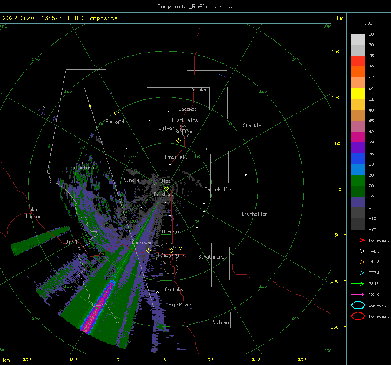Screen dimensions: 391x365
Task: Click the Calgary city label
Action: click(169, 255)
